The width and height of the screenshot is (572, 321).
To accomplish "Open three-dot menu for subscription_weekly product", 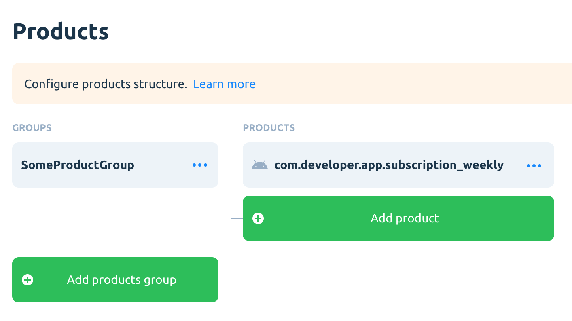I will pos(534,165).
